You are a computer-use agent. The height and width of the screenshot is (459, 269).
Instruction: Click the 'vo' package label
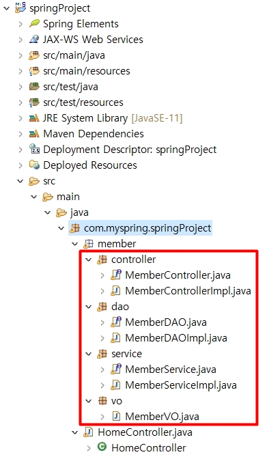pyautogui.click(x=117, y=401)
